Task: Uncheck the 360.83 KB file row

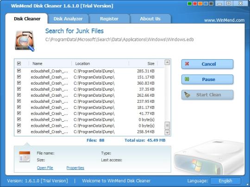Action: 19,83
